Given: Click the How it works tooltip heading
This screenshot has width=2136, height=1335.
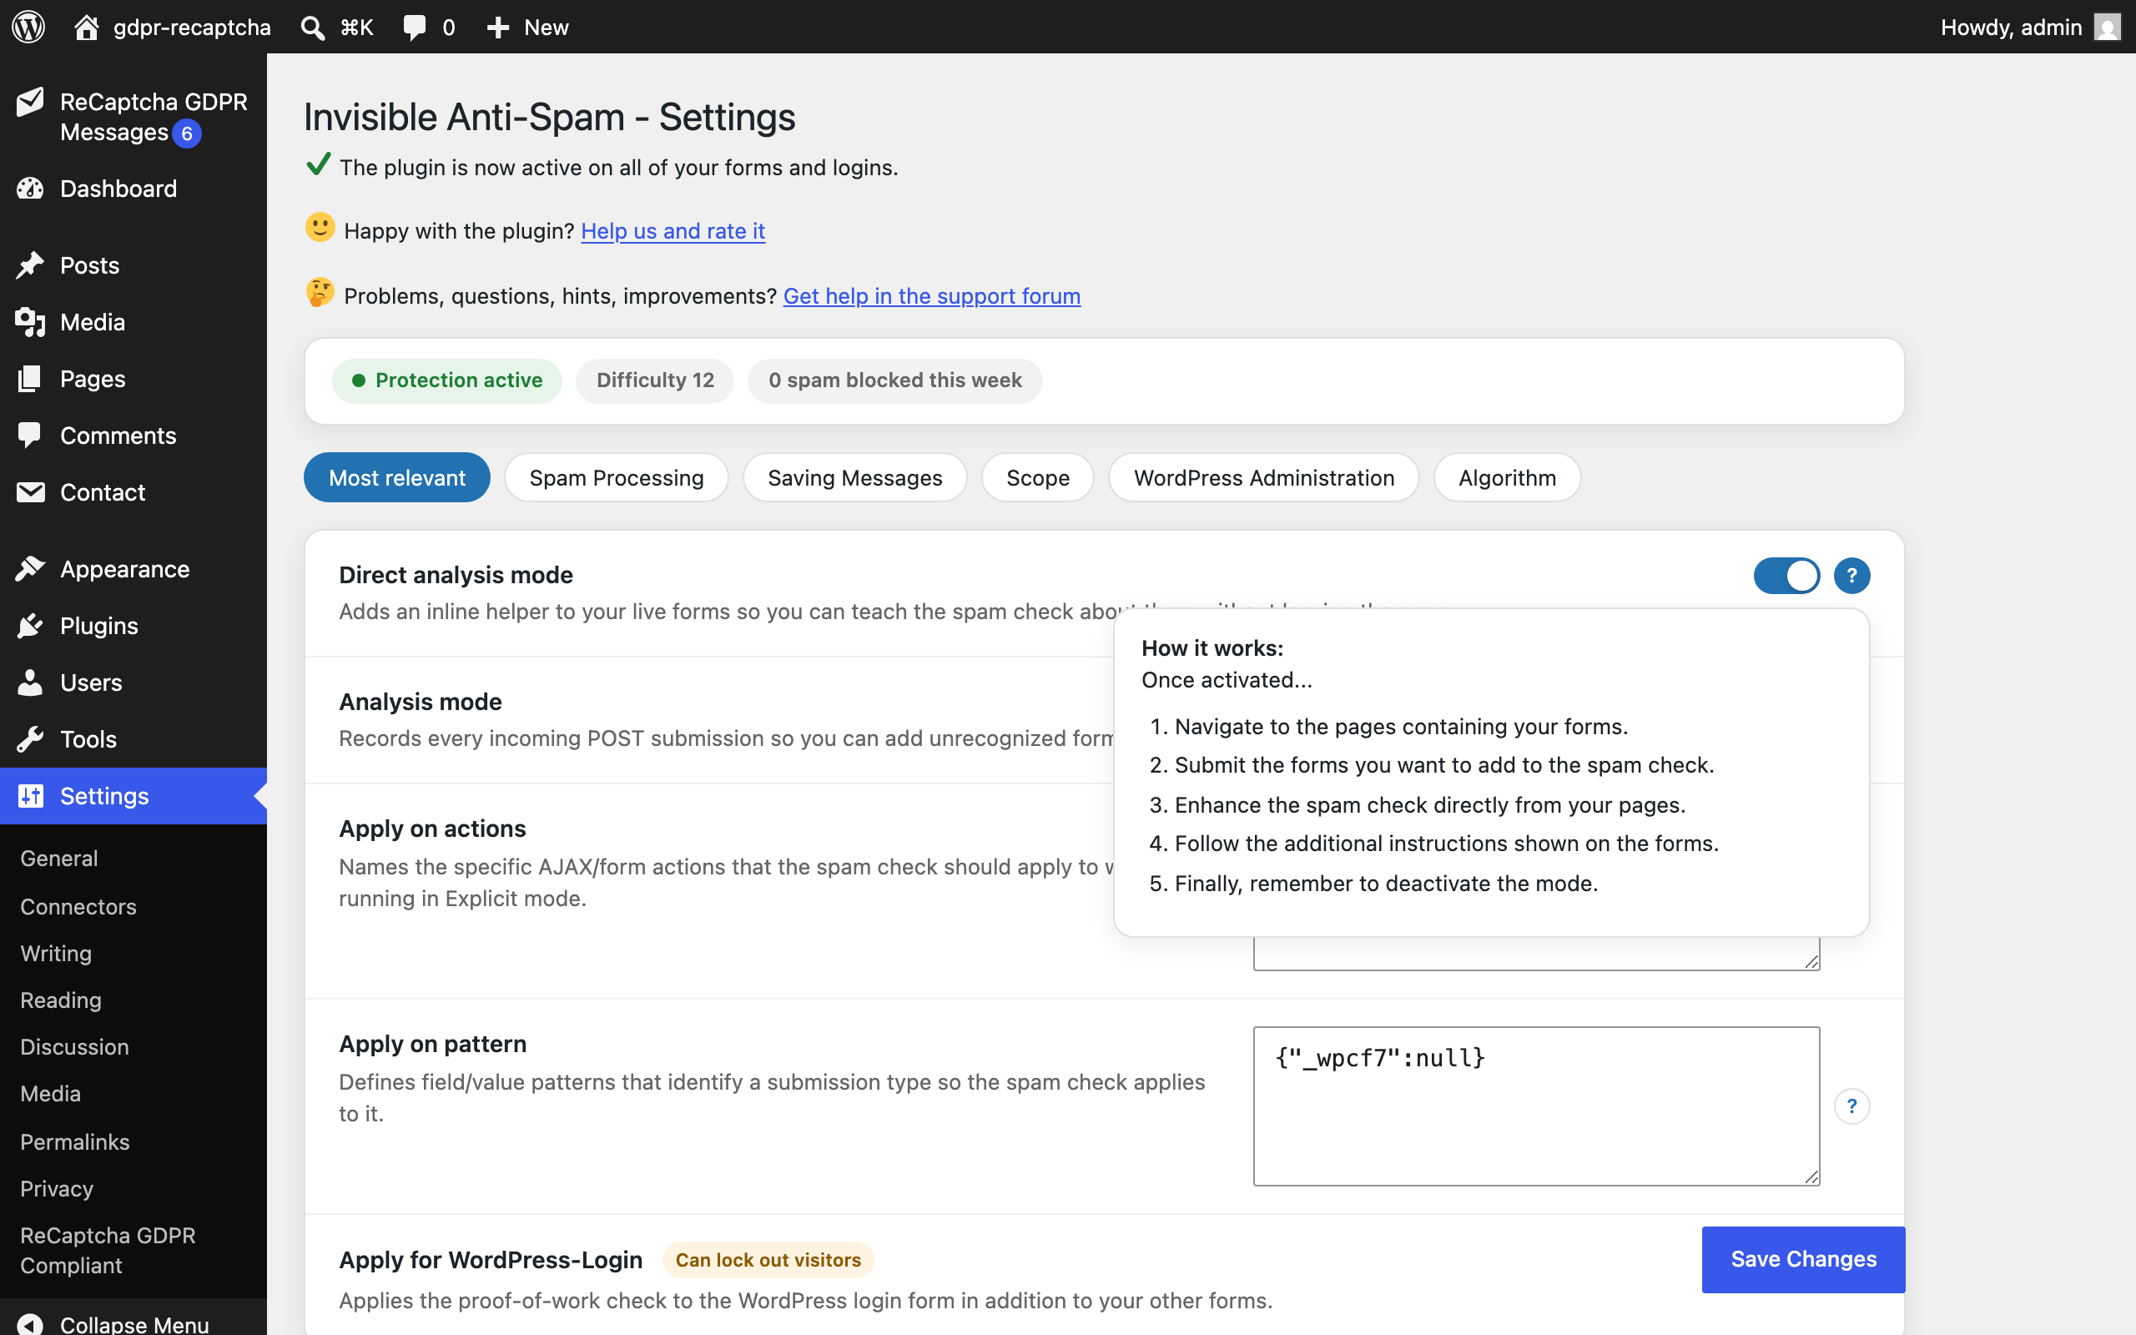Looking at the screenshot, I should tap(1212, 648).
